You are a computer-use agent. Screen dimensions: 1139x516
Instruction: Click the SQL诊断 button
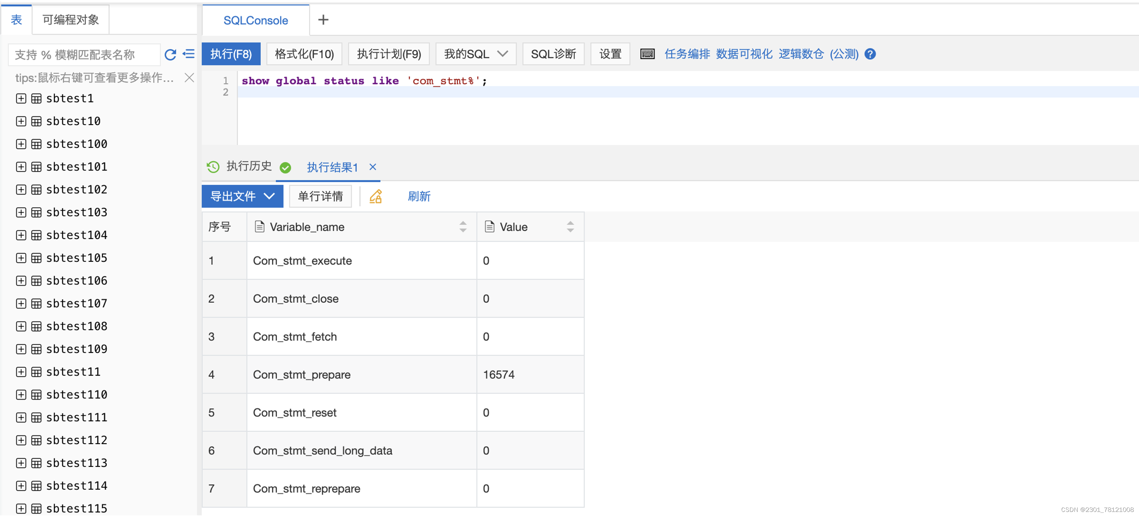coord(553,54)
